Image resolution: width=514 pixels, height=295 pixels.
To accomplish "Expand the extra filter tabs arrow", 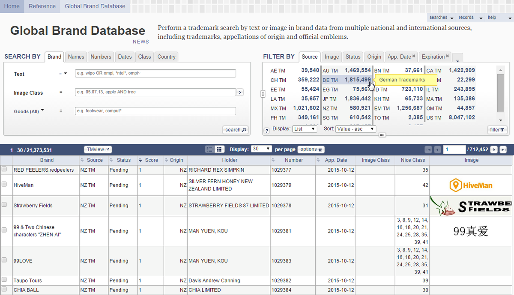I will click(x=457, y=58).
